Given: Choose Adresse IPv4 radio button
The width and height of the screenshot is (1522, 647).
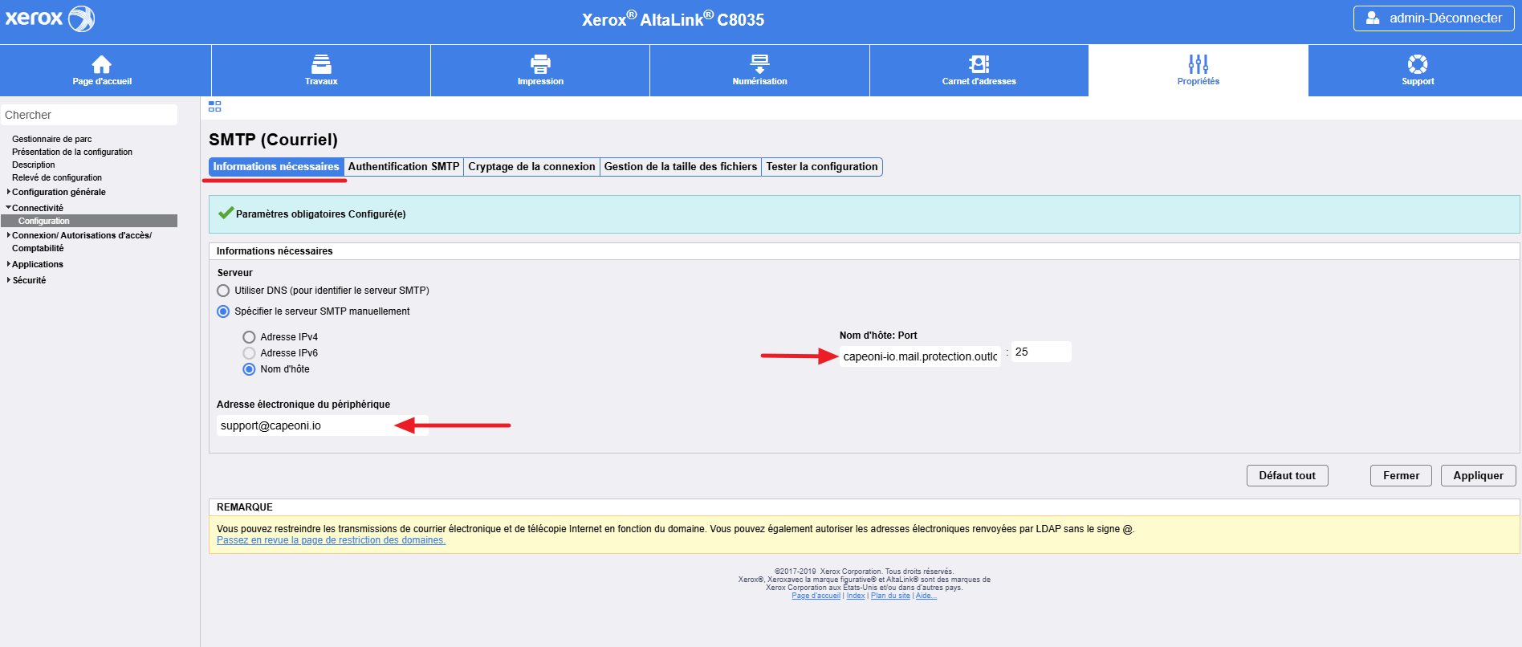Looking at the screenshot, I should pos(249,337).
